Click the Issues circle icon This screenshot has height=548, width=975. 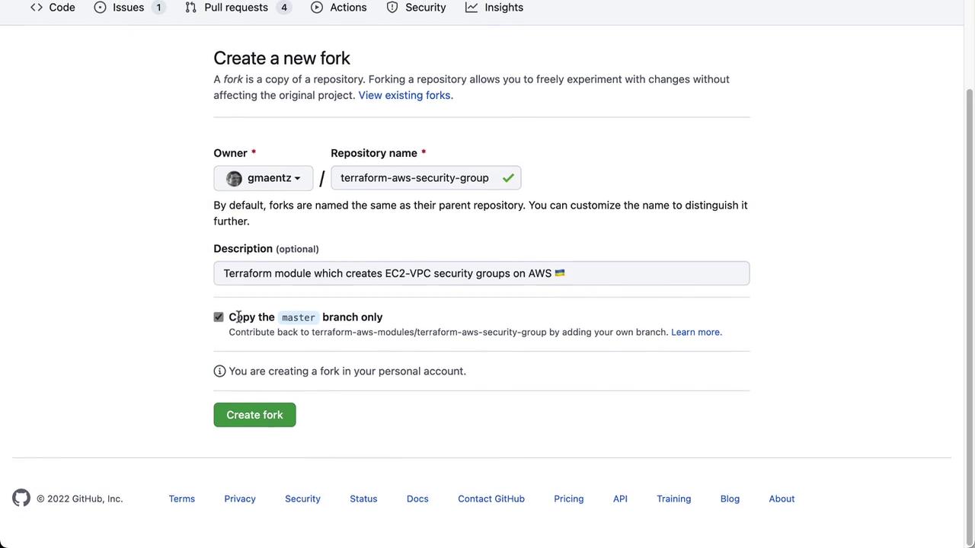[x=100, y=8]
